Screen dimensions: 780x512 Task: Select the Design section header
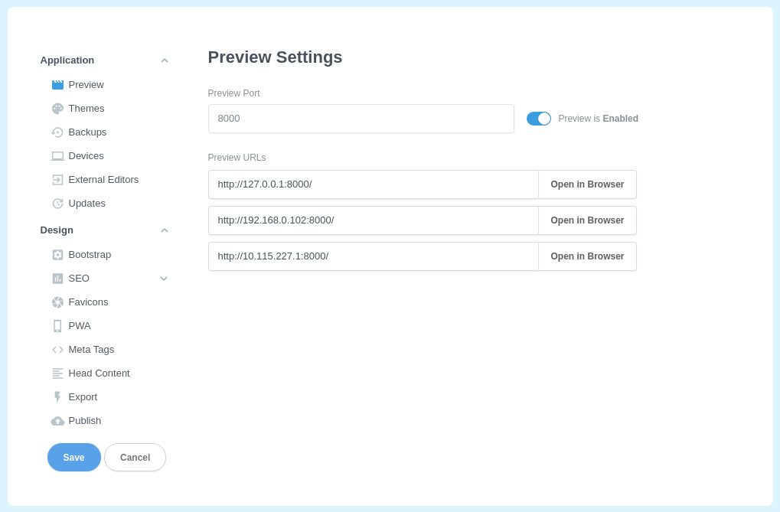(x=57, y=230)
